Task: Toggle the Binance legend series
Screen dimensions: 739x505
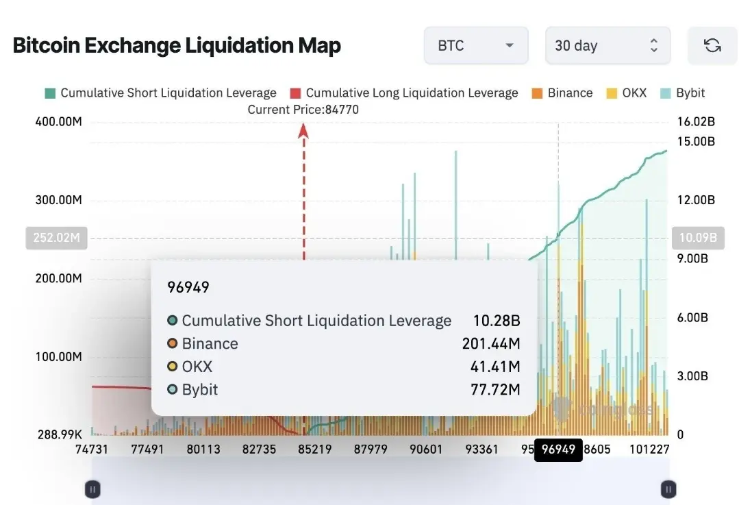Action: point(562,93)
